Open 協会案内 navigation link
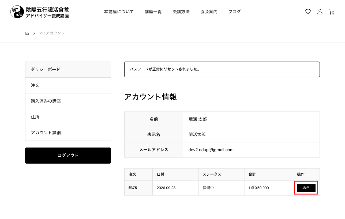The image size is (345, 219). pyautogui.click(x=209, y=12)
